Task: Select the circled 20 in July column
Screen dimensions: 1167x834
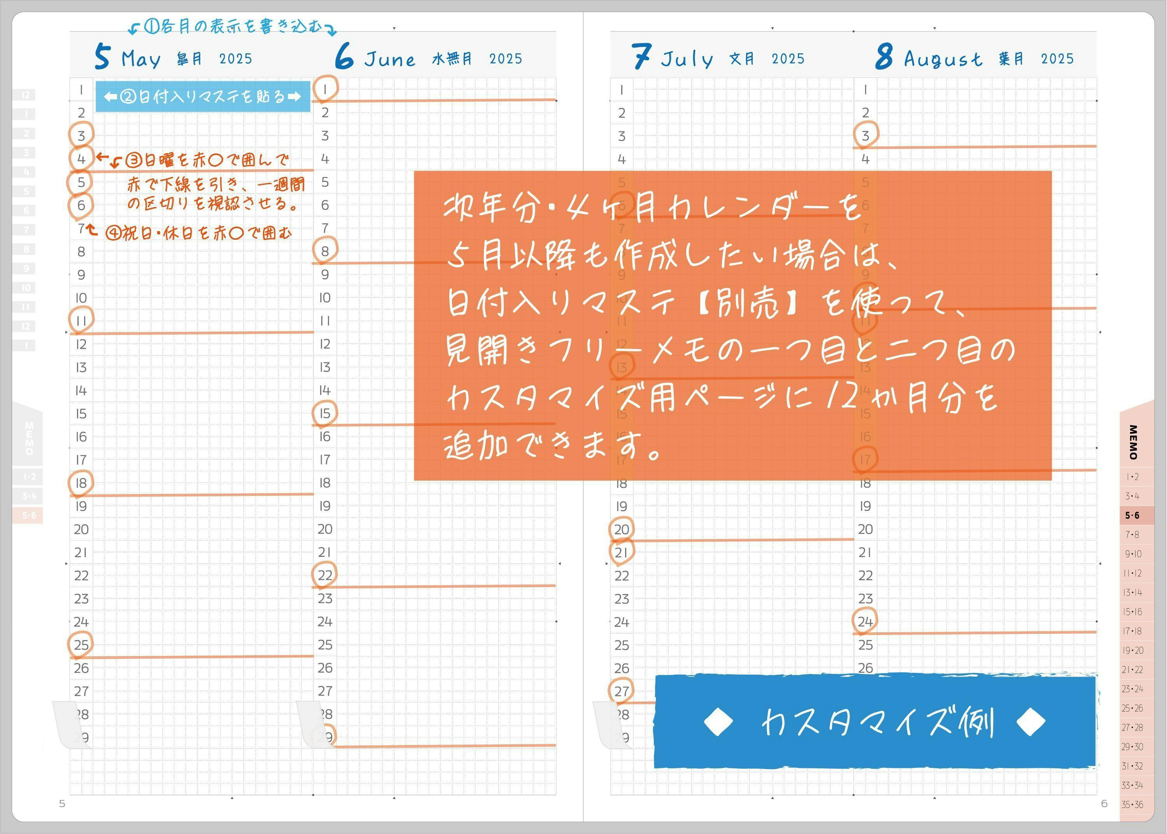Action: click(x=622, y=529)
